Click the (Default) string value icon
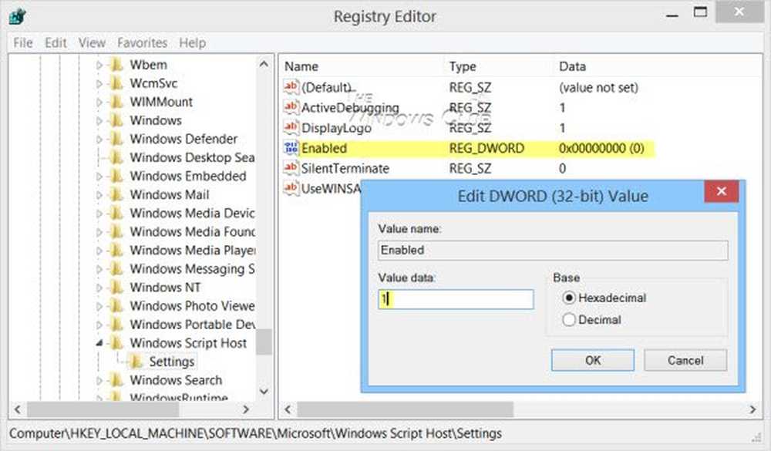771x451 pixels. [x=291, y=88]
